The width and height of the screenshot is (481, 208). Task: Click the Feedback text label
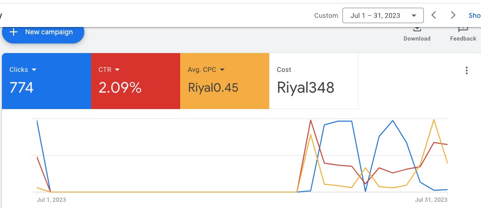click(463, 39)
